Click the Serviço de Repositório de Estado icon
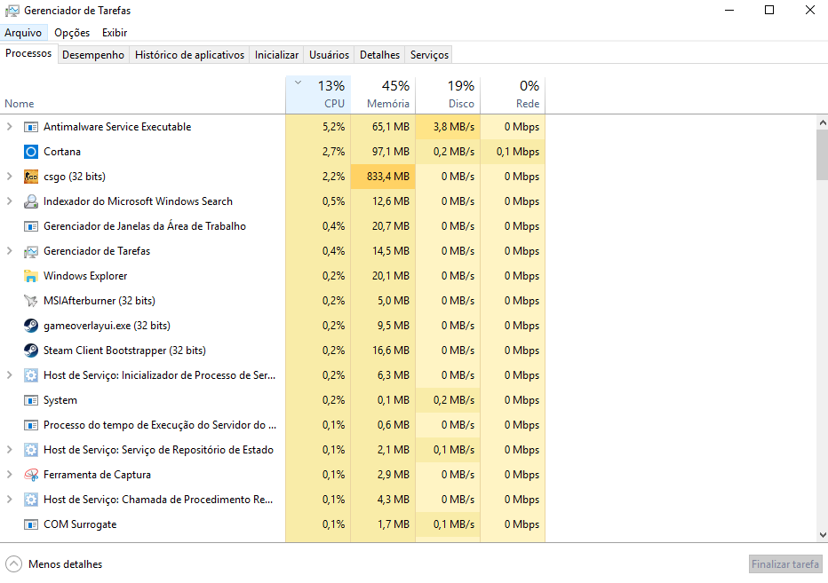 (31, 450)
